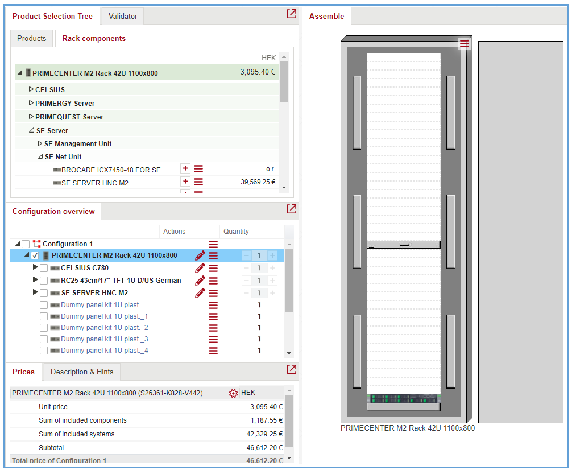
Task: Open actions menu for RC25 TFT row
Action: 213,281
